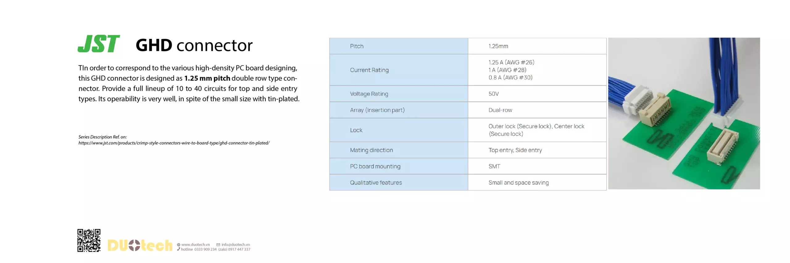The image size is (790, 263).
Task: Click the info@duotech.vn email address
Action: click(236, 245)
